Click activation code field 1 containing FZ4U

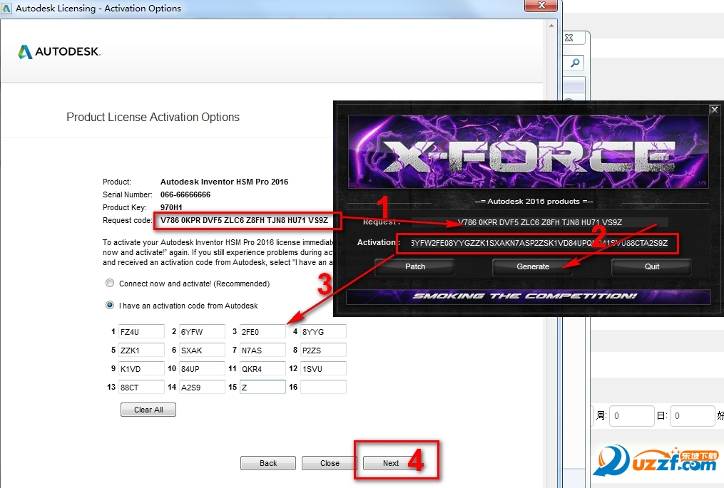(x=141, y=332)
